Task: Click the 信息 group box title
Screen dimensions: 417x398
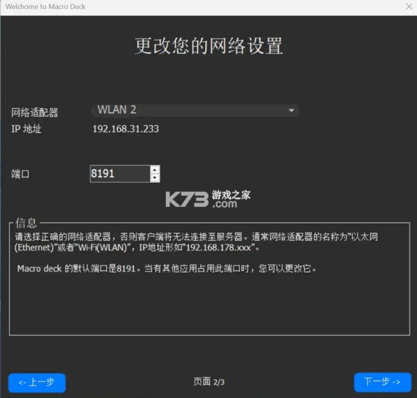Action: coord(26,223)
